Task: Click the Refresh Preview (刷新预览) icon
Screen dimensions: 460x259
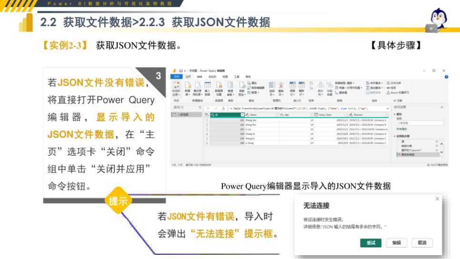Action: coord(242,86)
